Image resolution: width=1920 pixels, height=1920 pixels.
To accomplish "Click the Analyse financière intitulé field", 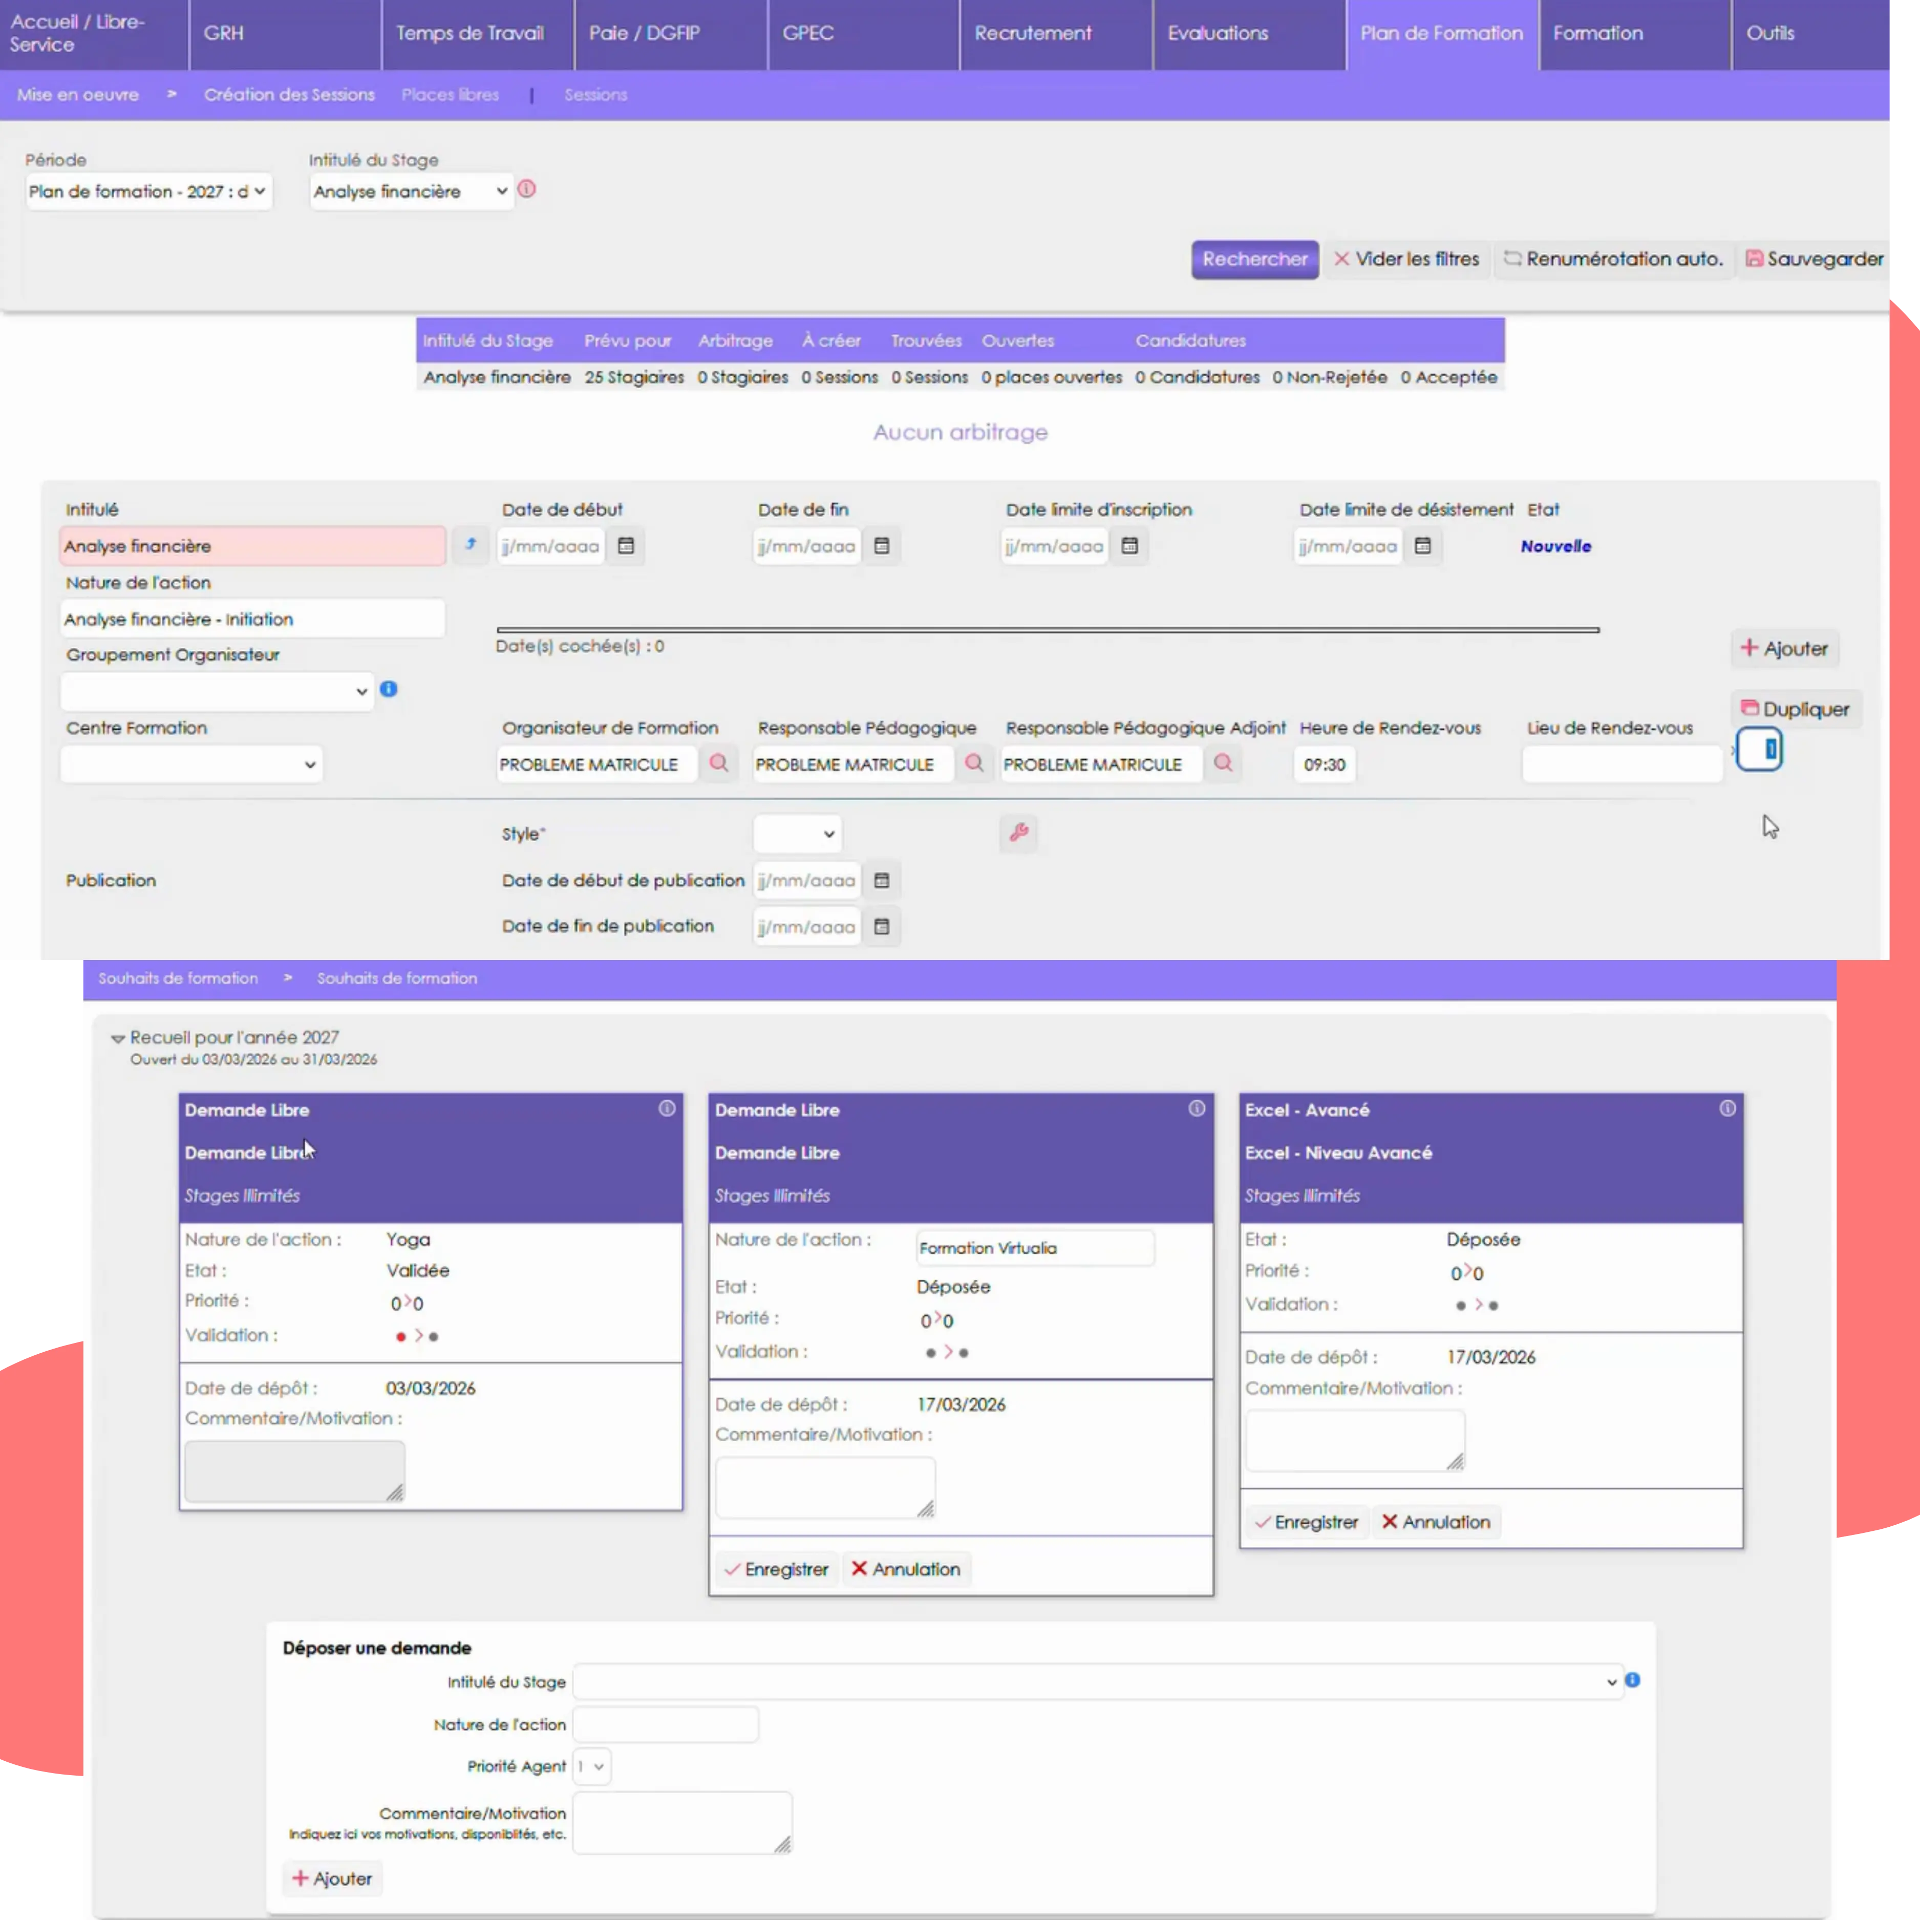I will click(x=252, y=546).
